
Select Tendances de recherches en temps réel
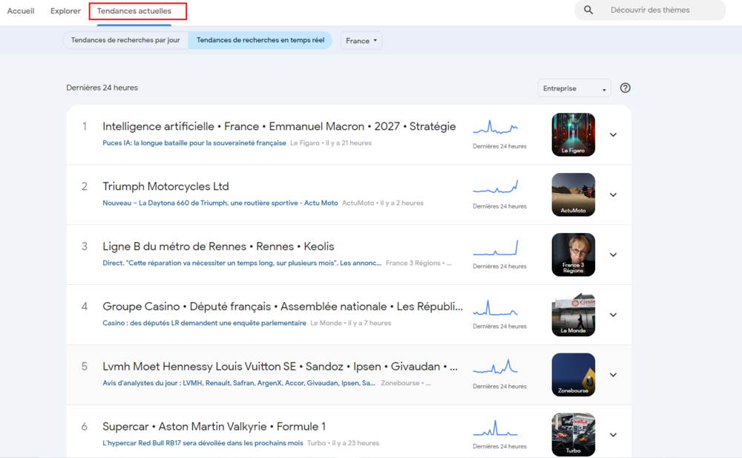click(260, 40)
